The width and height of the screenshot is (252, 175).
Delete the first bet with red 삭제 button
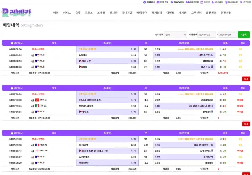[246, 79]
